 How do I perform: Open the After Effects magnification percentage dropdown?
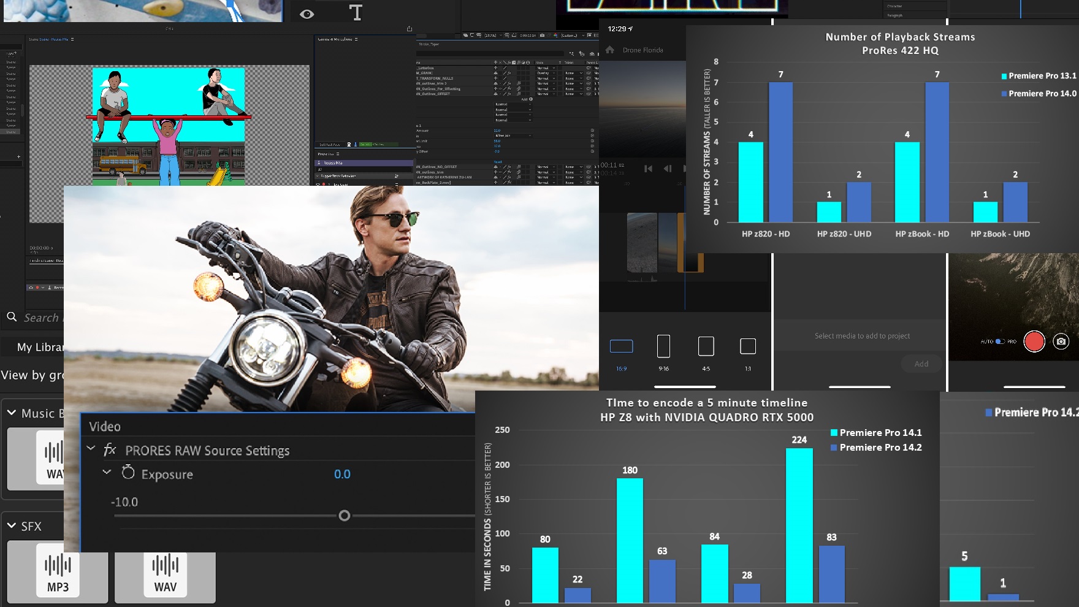pos(493,36)
